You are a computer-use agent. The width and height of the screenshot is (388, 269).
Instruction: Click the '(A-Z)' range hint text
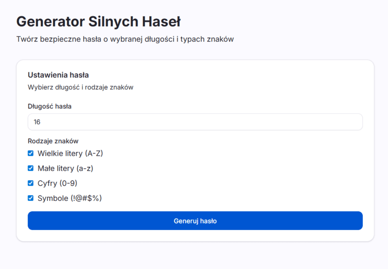[94, 154]
